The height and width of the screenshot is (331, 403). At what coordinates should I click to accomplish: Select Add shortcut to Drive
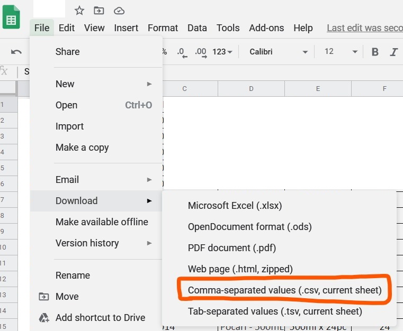pyautogui.click(x=96, y=318)
